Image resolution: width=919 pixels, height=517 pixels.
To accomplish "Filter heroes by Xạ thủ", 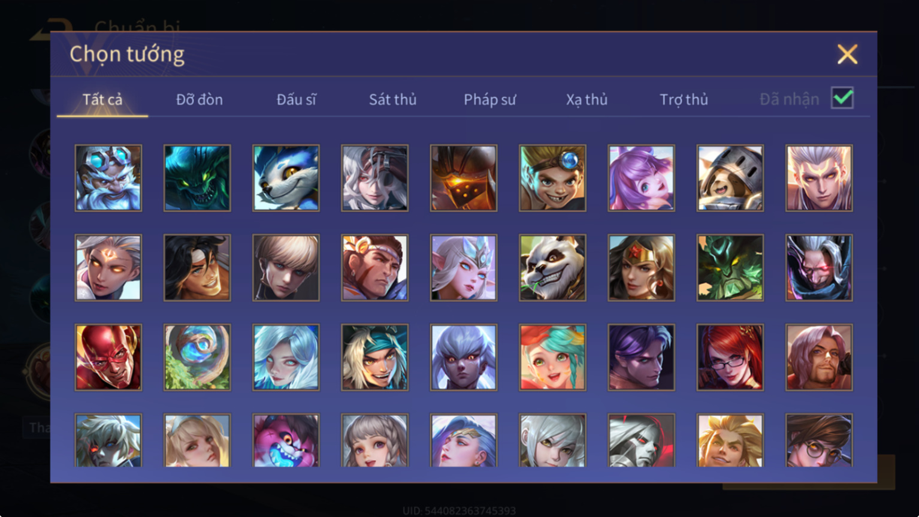I will (587, 99).
